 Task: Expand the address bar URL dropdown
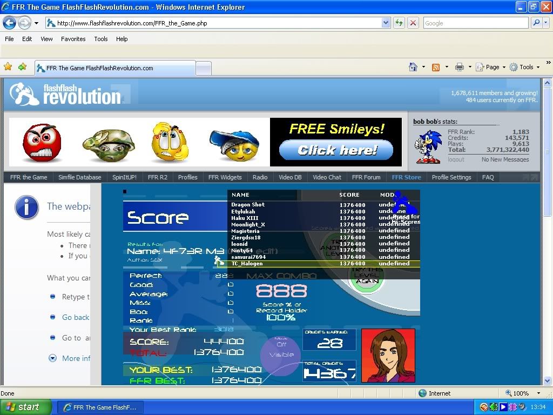pos(386,23)
